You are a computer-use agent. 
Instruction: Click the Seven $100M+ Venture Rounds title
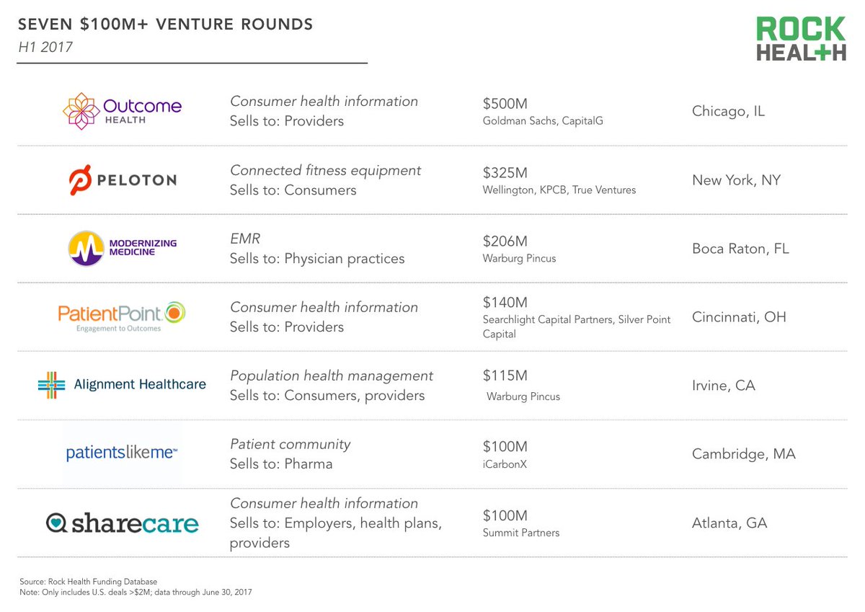tap(166, 25)
